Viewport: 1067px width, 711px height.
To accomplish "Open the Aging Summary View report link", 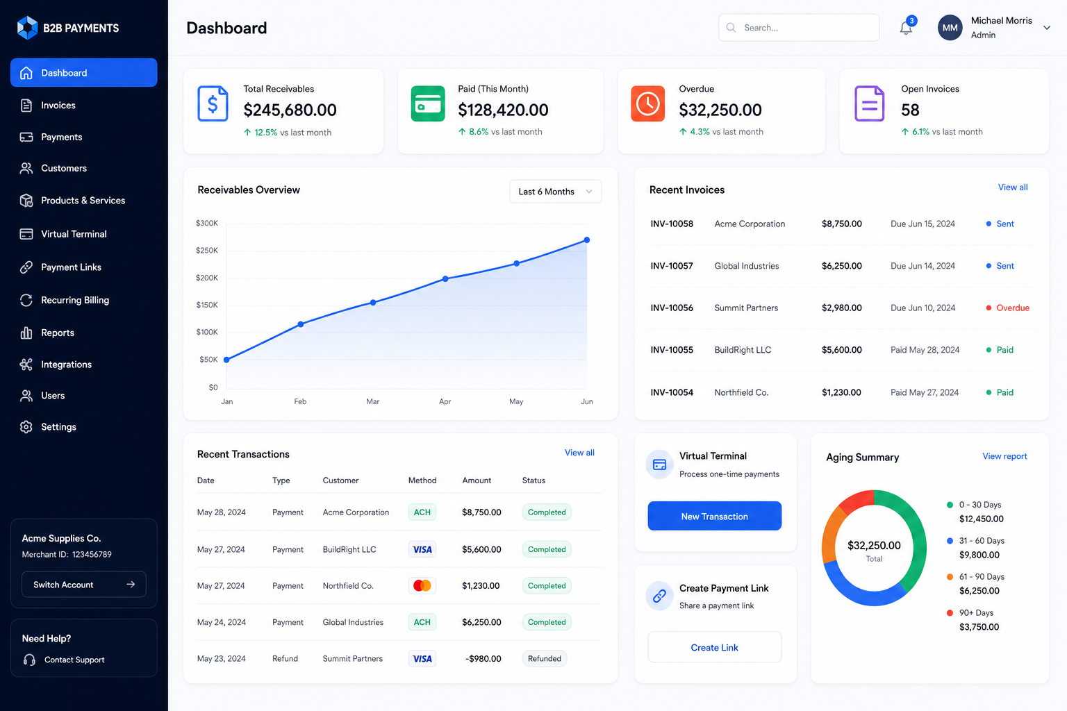I will click(x=1004, y=456).
